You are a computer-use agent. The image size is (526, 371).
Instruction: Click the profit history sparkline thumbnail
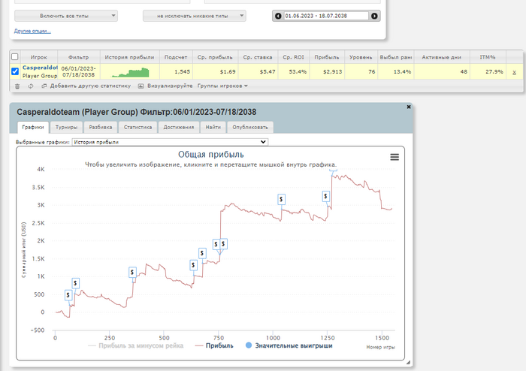(x=131, y=72)
